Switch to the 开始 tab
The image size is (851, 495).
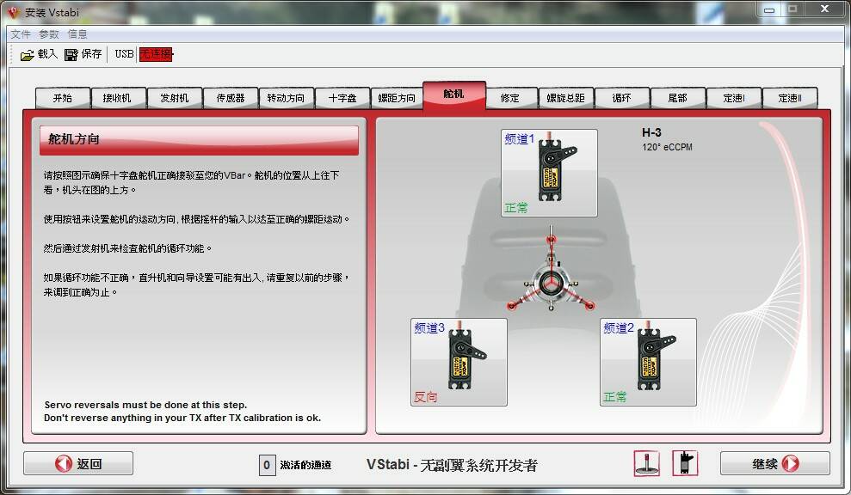[x=63, y=98]
